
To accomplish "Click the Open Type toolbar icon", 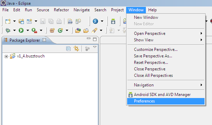I will coord(78,30).
